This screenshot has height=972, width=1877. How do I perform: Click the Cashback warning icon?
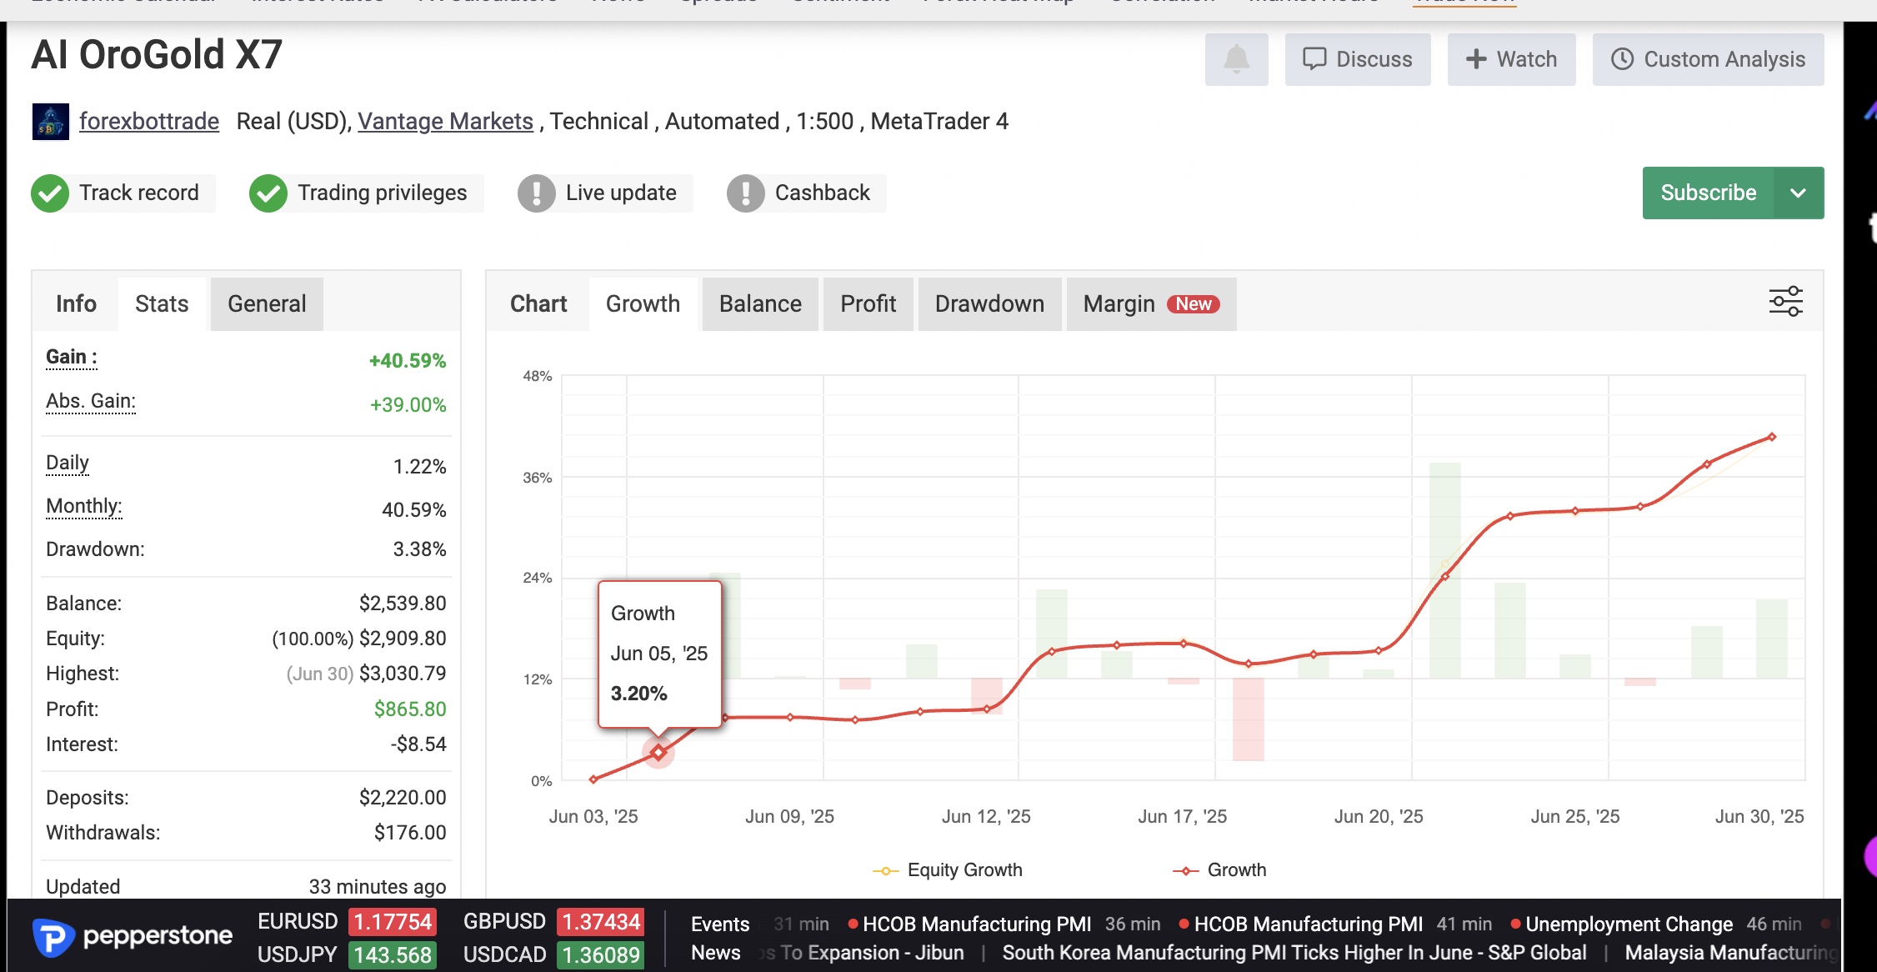(x=746, y=193)
